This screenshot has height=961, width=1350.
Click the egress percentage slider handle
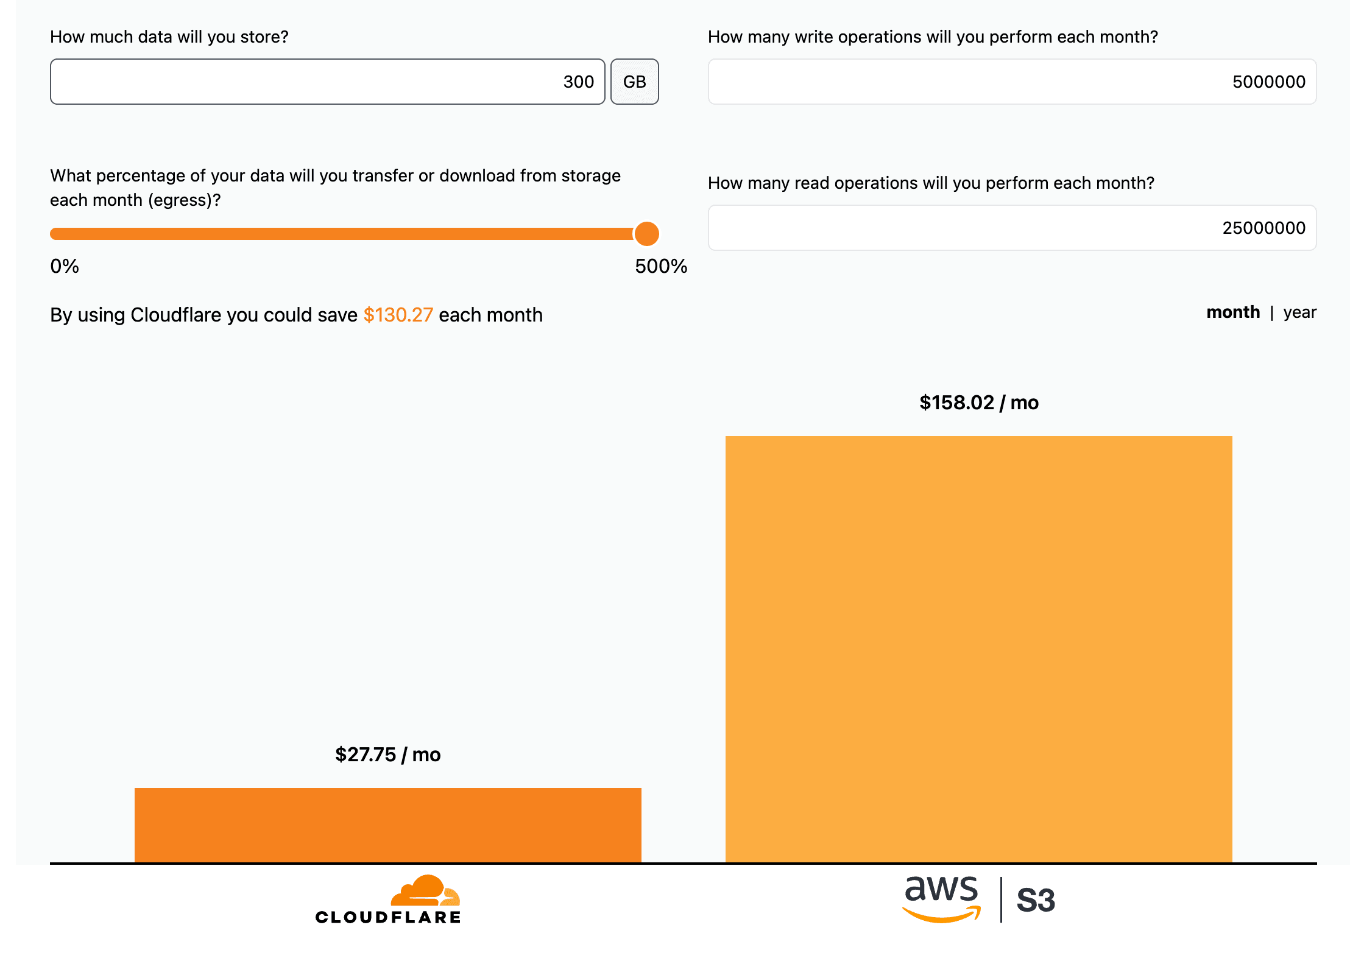646,234
